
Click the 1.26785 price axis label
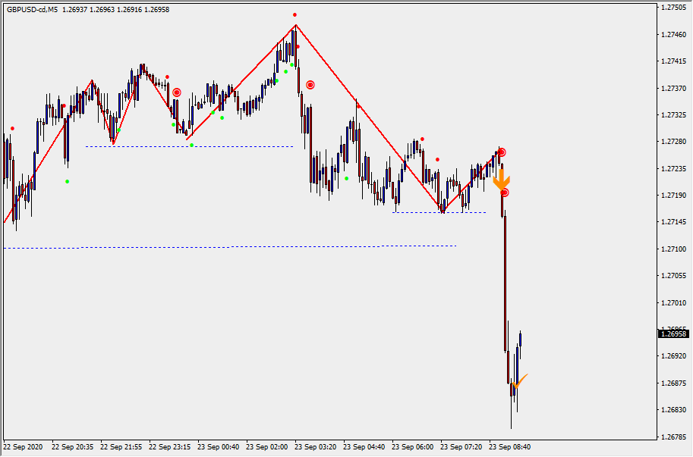[673, 437]
